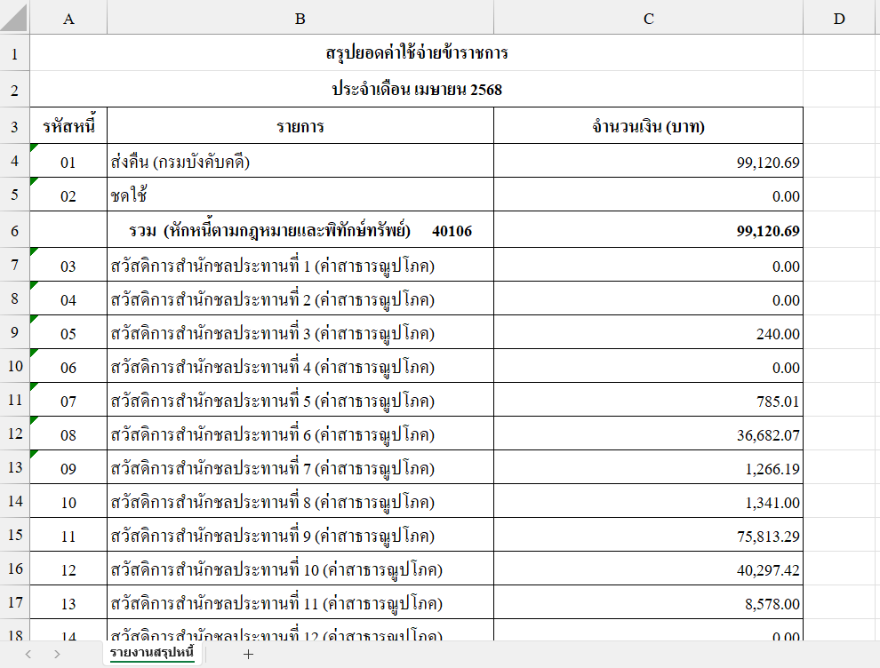Select cell ส่งคืน (กรมบังคับคดี)
The width and height of the screenshot is (880, 668).
pos(300,162)
